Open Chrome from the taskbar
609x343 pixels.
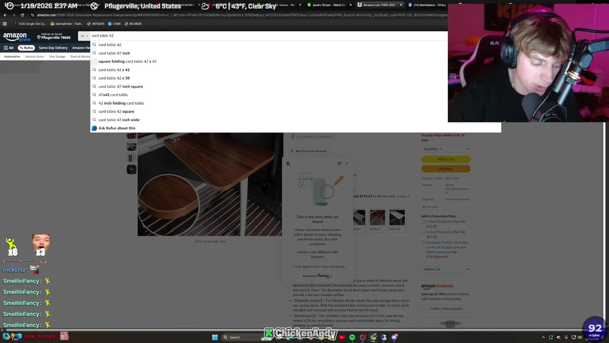tap(373, 337)
